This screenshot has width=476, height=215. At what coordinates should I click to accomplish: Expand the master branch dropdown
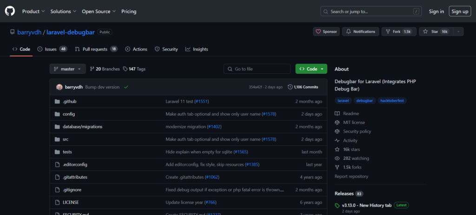(67, 69)
